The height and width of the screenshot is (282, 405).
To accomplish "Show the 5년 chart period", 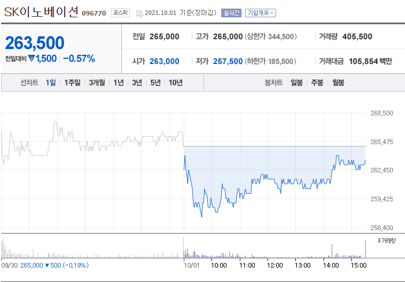I will pos(155,82).
